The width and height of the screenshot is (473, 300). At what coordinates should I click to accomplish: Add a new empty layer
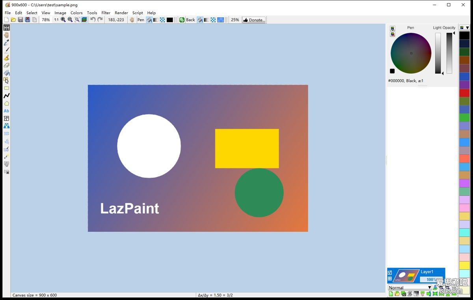click(391, 294)
